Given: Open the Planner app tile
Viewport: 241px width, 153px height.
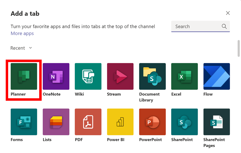Looking at the screenshot, I should point(24,76).
